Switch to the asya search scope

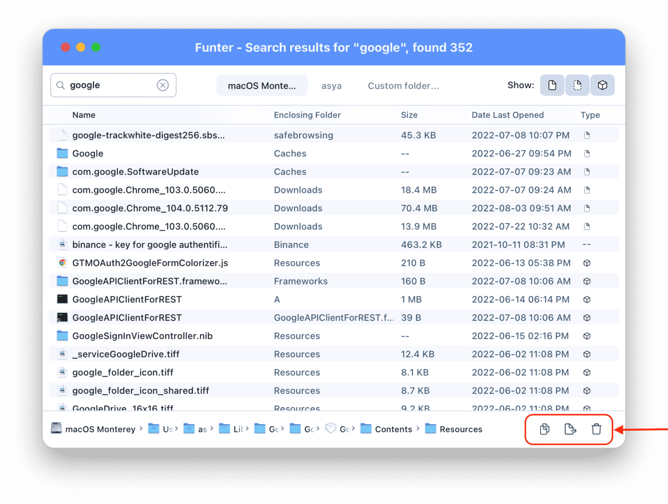331,86
